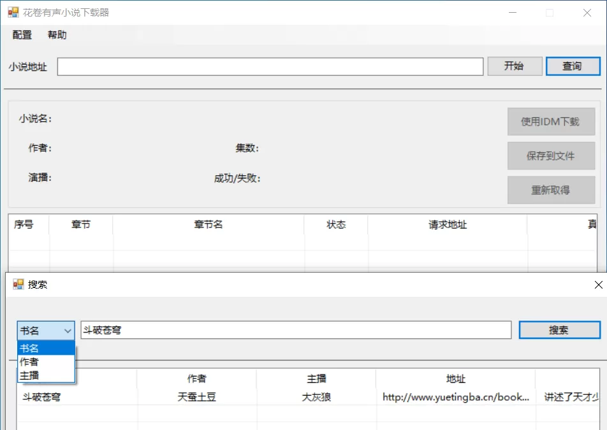Image resolution: width=607 pixels, height=430 pixels.
Task: Click the 小说地址 input field
Action: [270, 66]
